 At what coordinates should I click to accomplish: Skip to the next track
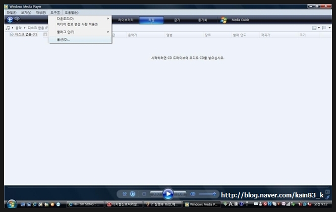[180, 194]
